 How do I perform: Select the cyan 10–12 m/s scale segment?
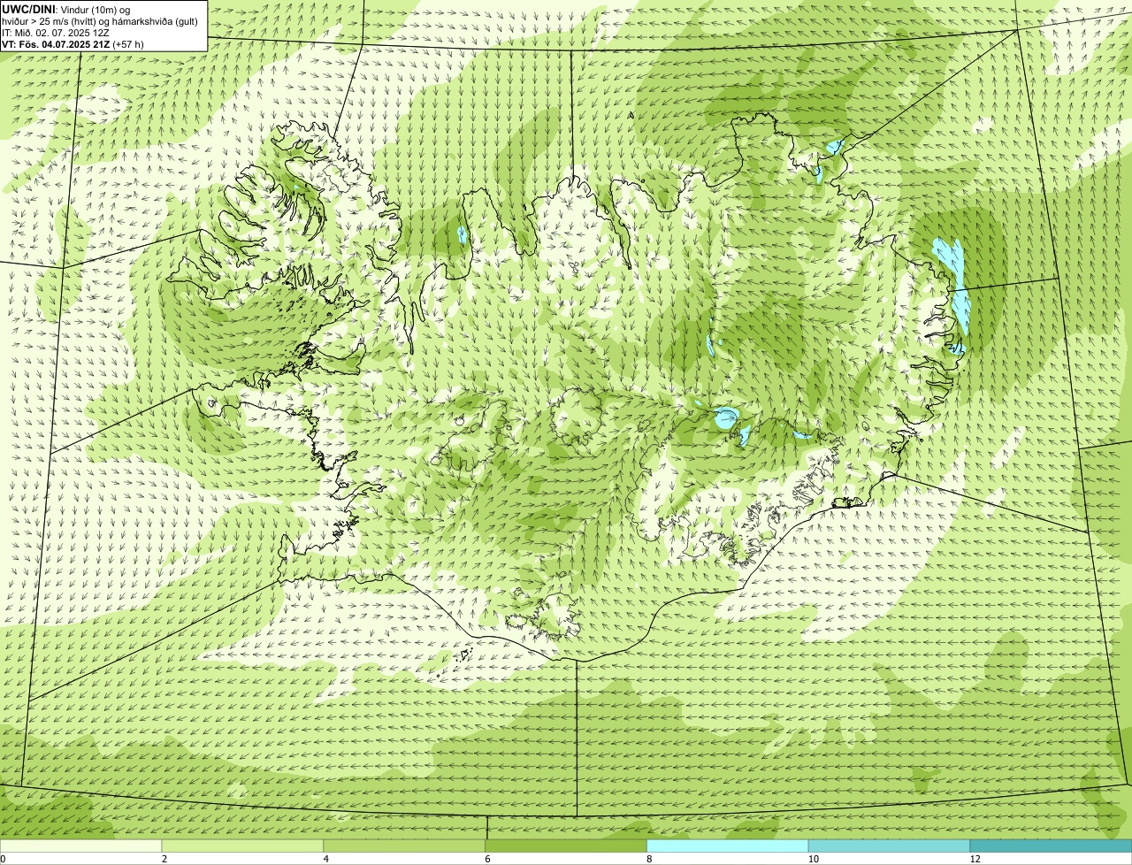pos(889,846)
